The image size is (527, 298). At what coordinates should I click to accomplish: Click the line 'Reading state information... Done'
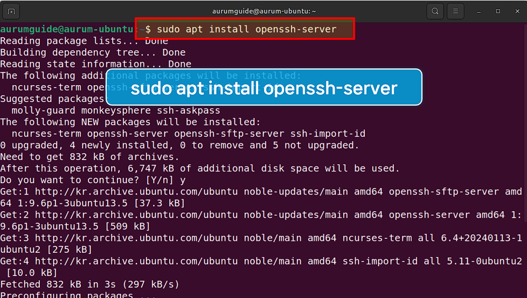(96, 64)
